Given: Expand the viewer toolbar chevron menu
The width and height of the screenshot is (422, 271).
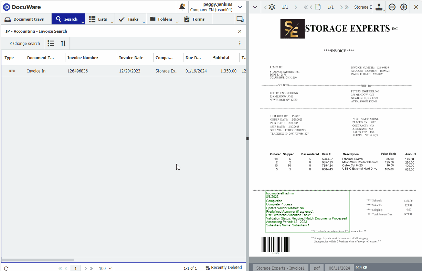Looking at the screenshot, I should click(x=255, y=7).
